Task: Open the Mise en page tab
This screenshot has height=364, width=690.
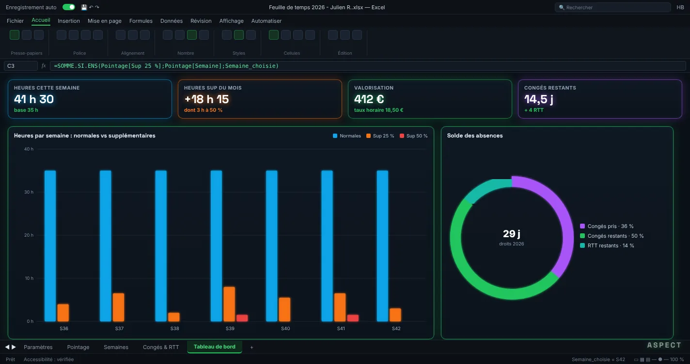Action: coord(105,21)
